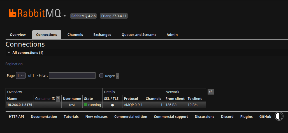Open the GitHub footer link
Screen dimensions: 288x133
[x=265, y=116]
